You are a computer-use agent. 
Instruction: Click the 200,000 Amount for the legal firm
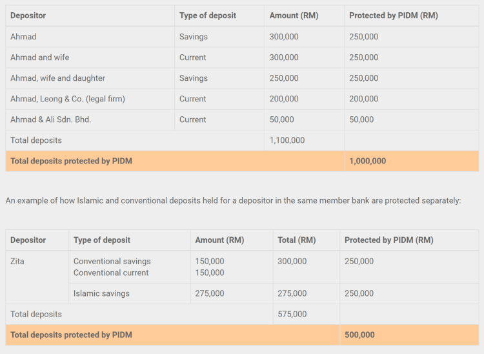click(284, 99)
